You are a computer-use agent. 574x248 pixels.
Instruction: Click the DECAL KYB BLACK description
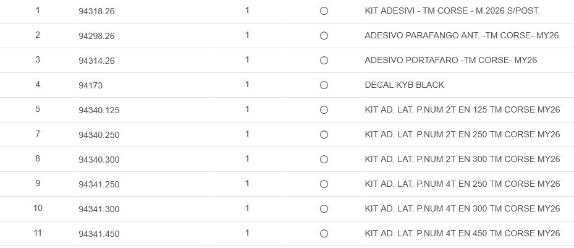click(x=404, y=85)
